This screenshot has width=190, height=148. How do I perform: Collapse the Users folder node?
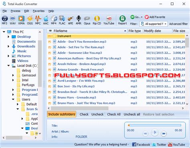point(13,99)
